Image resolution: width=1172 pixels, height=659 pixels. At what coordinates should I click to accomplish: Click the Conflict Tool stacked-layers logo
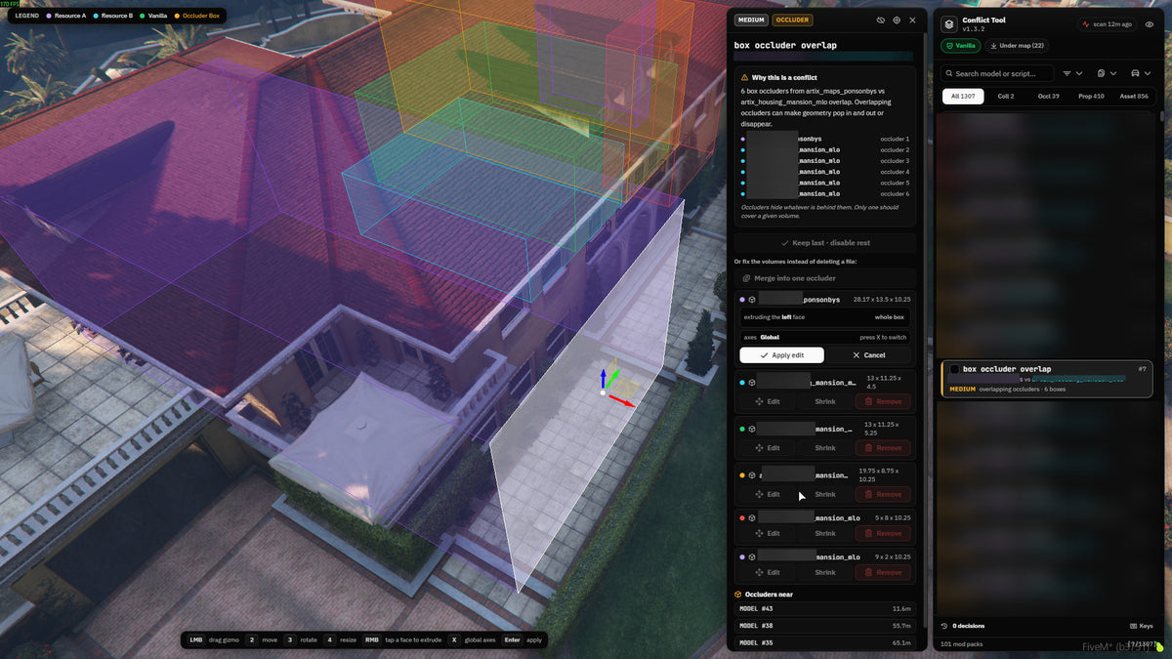pyautogui.click(x=949, y=23)
